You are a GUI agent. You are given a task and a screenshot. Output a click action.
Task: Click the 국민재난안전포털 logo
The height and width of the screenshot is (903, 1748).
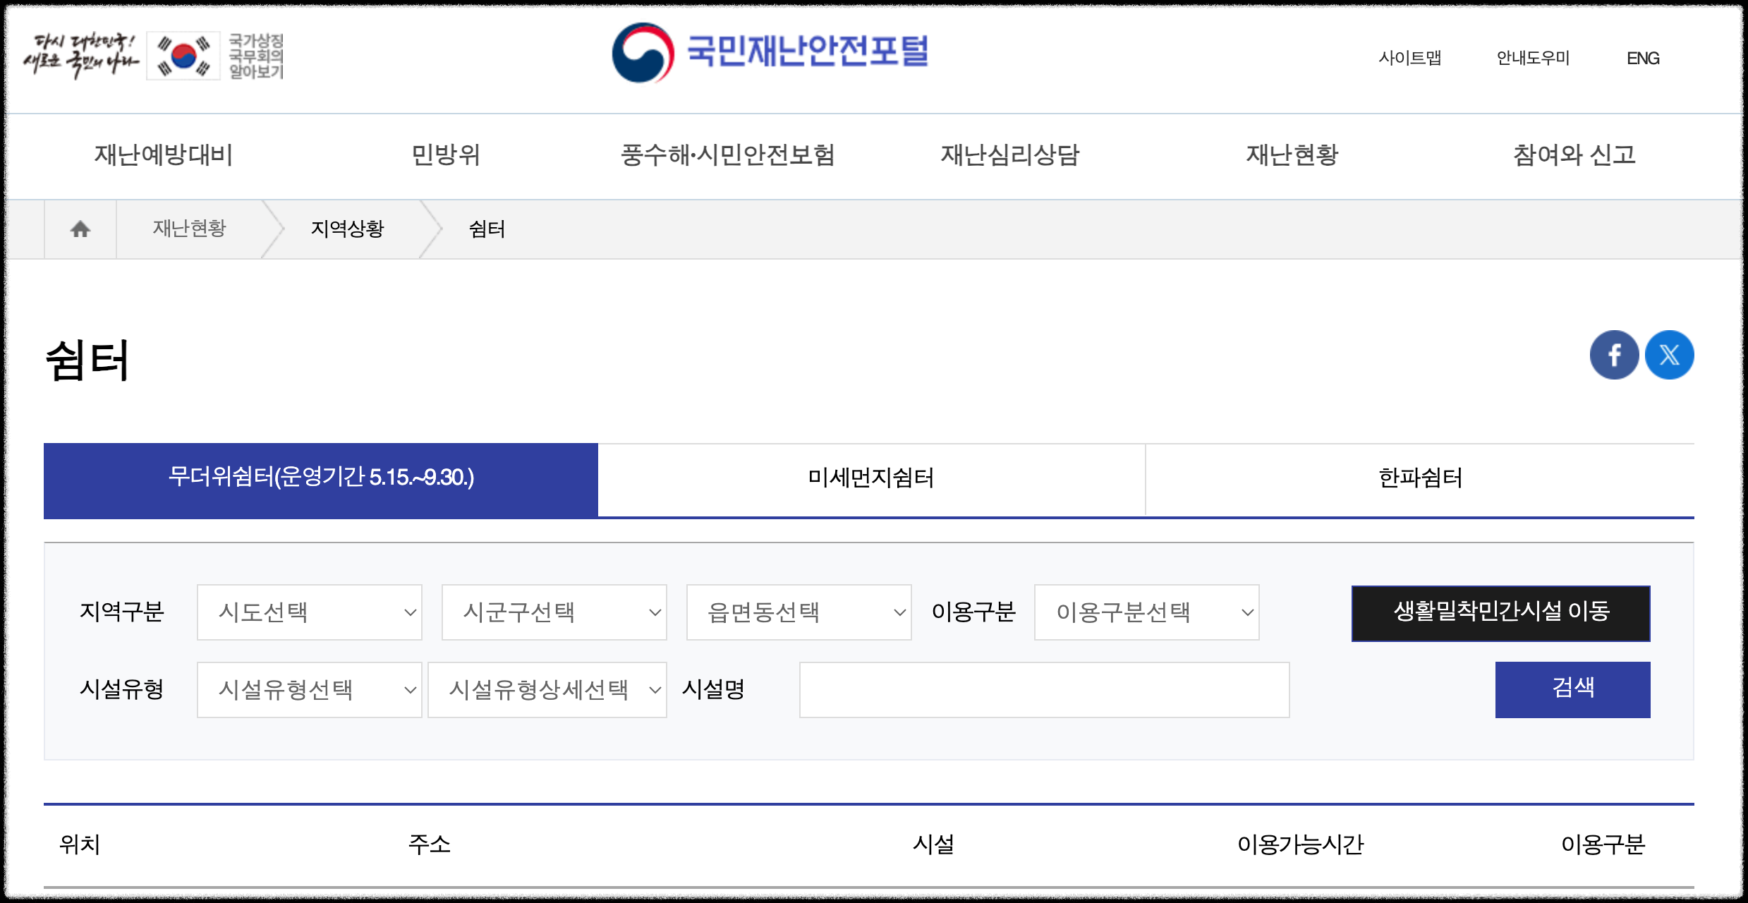pos(770,53)
